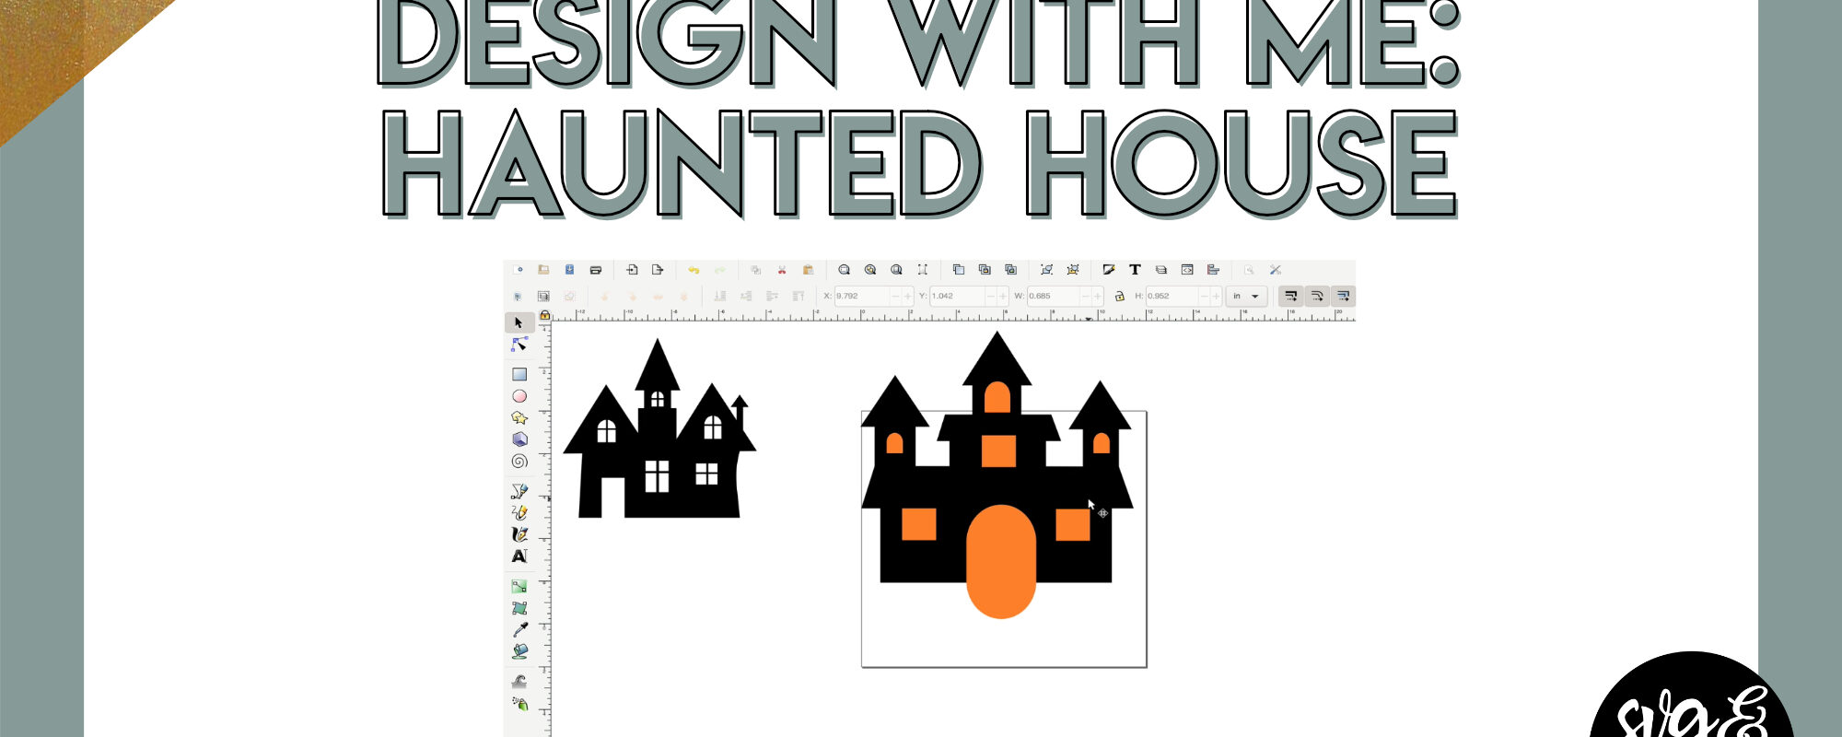
Task: Select the Tweak tool
Action: tap(519, 682)
